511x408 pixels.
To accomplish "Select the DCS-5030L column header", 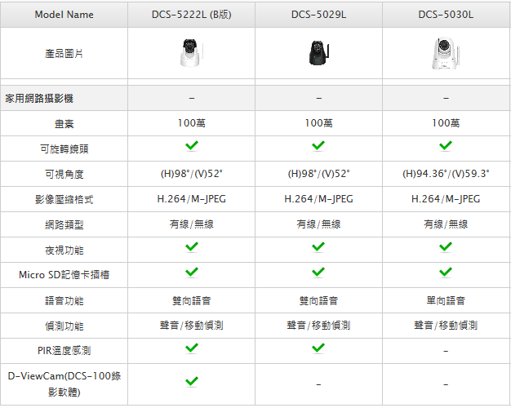I will [x=446, y=15].
